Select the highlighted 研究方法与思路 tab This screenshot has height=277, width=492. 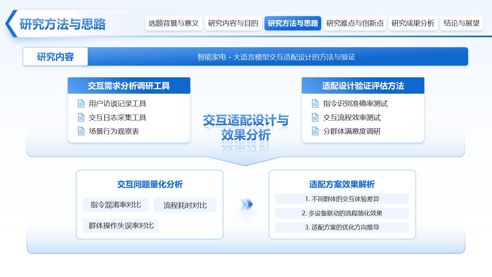[293, 23]
